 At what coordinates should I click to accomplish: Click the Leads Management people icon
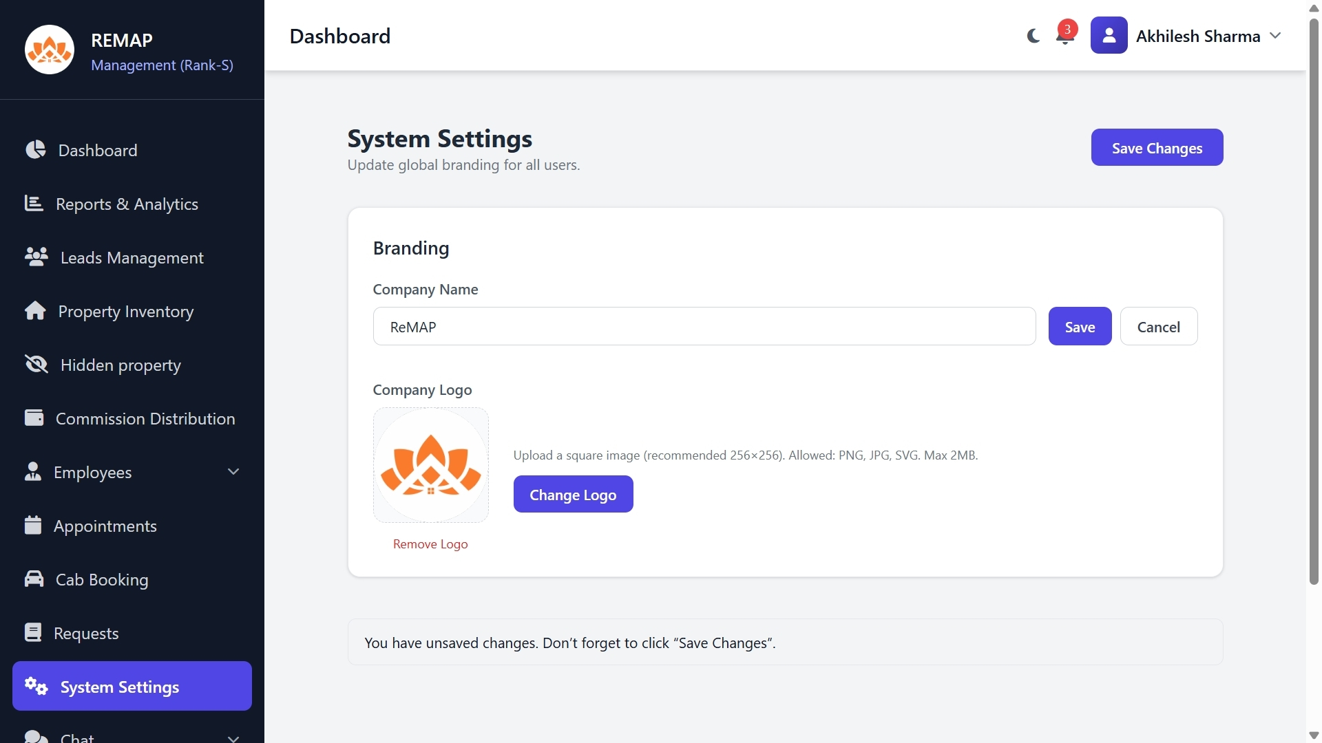(35, 257)
